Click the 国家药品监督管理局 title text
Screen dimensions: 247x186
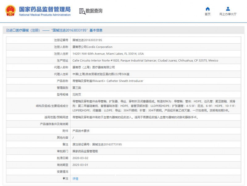(x=44, y=9)
